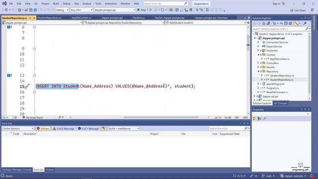This screenshot has width=318, height=179.
Task: Collapse the Repository folder
Action: click(x=258, y=72)
